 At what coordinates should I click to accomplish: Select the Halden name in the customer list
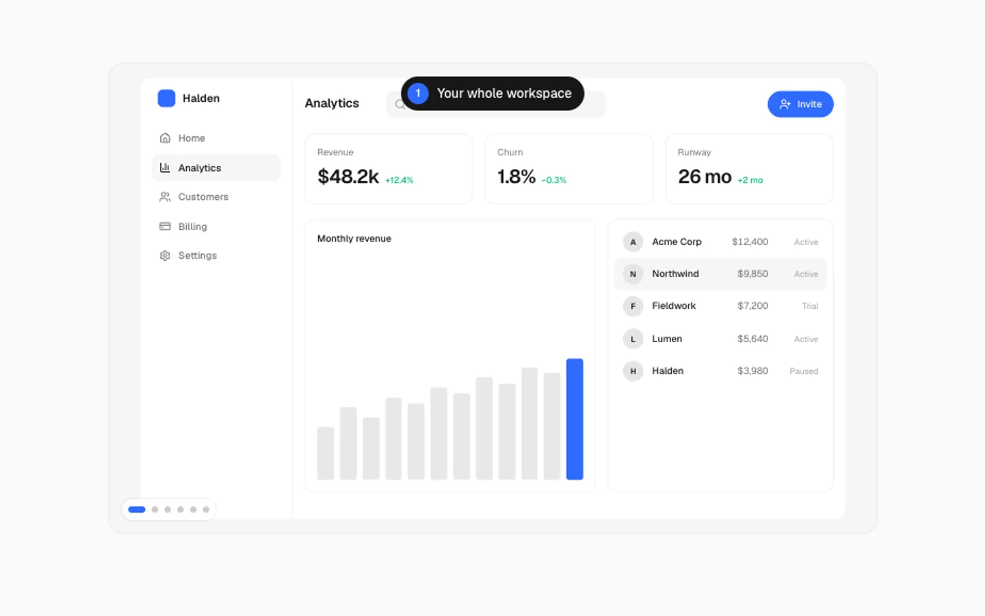click(668, 371)
